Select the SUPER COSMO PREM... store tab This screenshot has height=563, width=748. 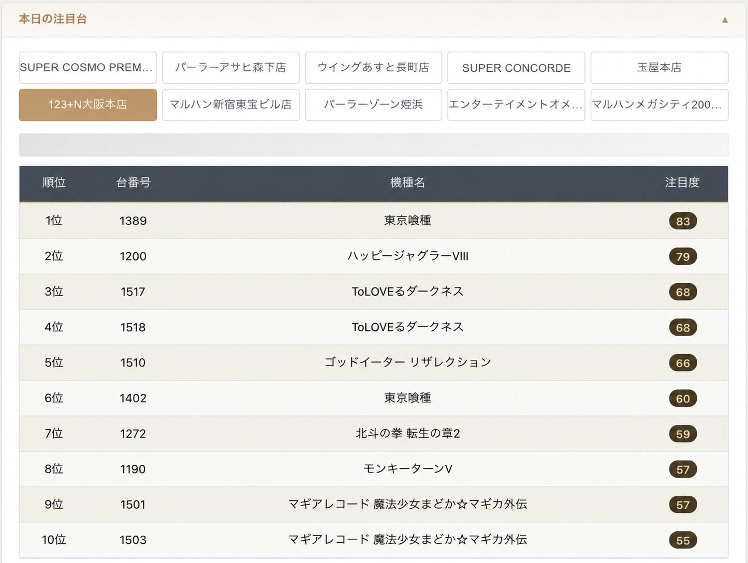coord(87,68)
